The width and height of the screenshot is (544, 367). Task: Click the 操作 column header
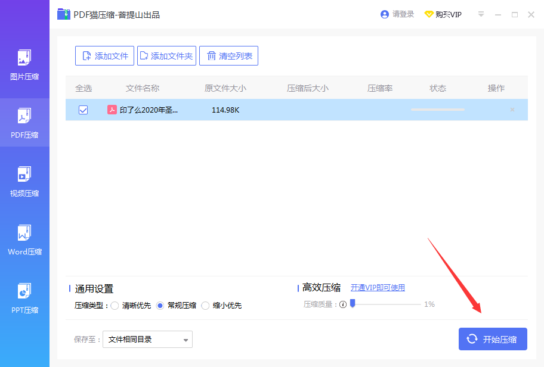496,88
